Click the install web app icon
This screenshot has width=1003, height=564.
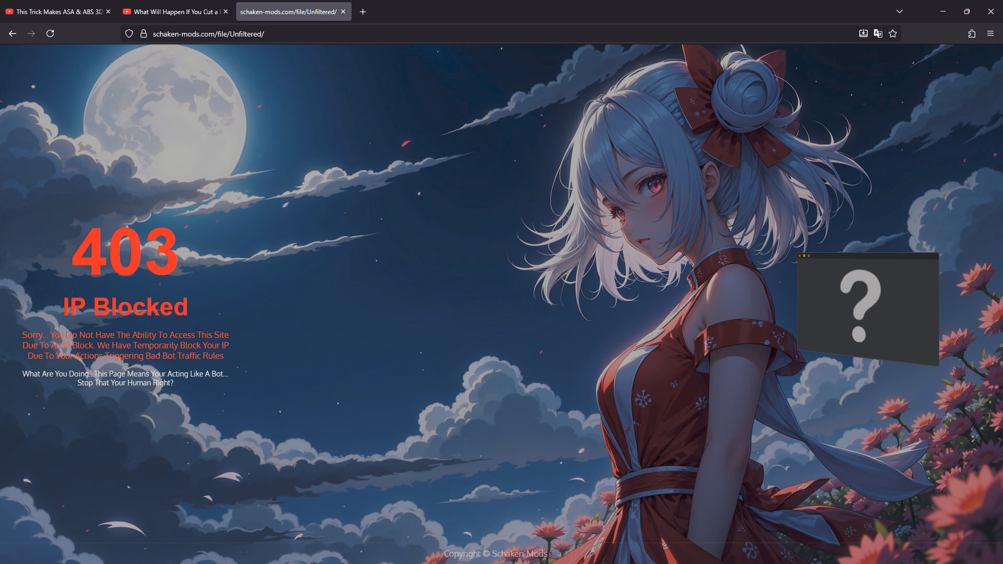click(864, 33)
